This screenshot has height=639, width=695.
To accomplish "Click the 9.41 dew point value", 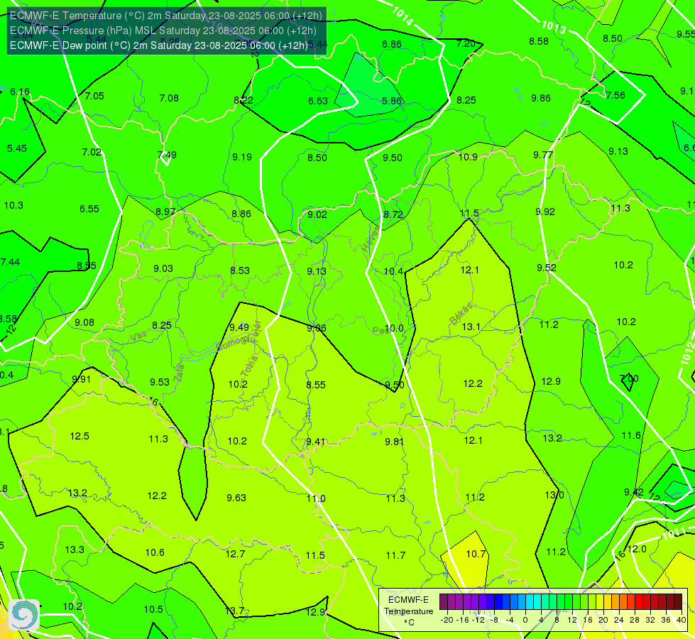I will 316,442.
